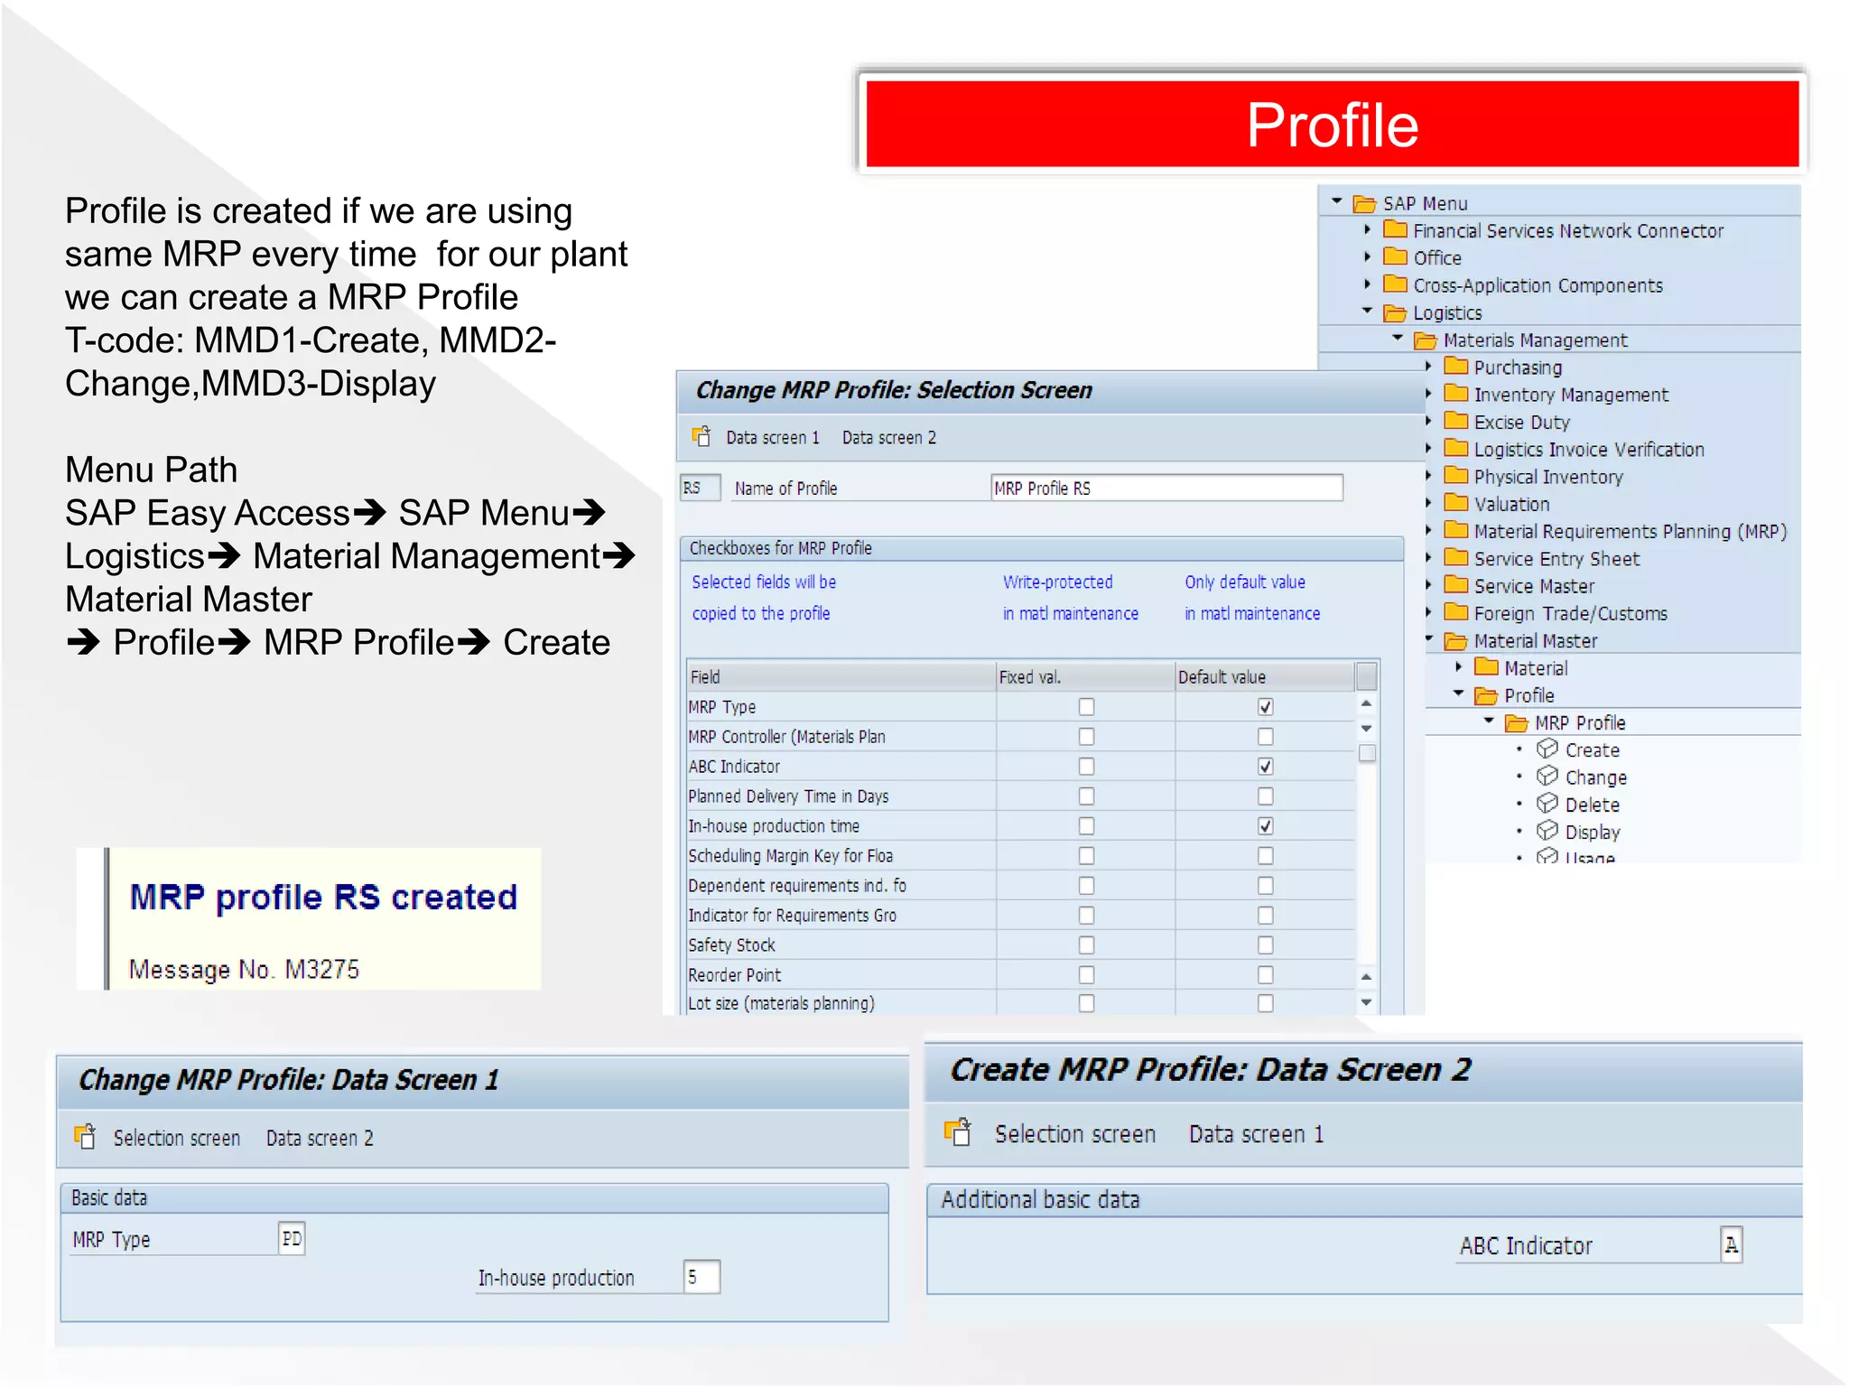Open Data screen 2 from Selection Screen
Viewport: 1849px width, 1387px height.
coord(889,438)
